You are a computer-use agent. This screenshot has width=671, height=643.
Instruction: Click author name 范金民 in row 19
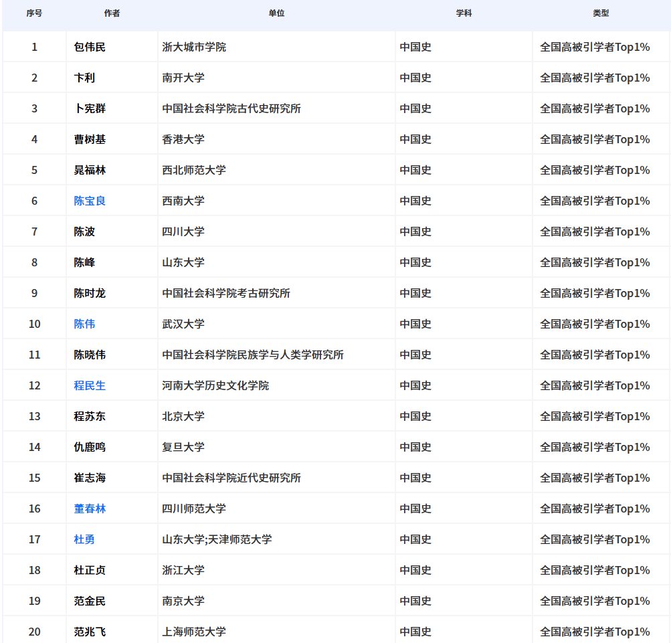click(x=90, y=601)
